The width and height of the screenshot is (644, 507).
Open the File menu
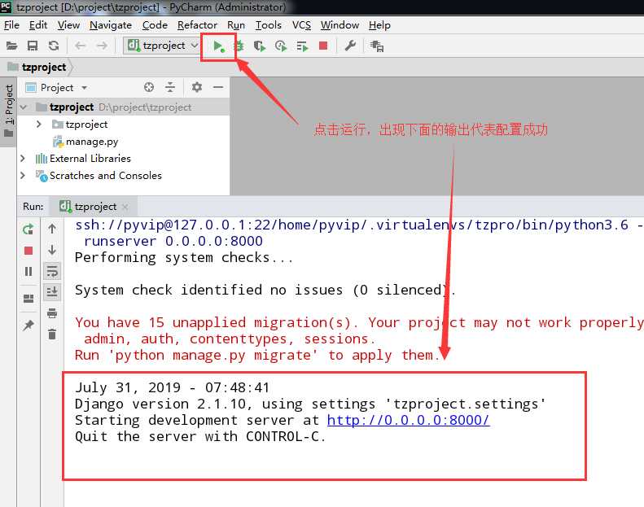point(11,25)
